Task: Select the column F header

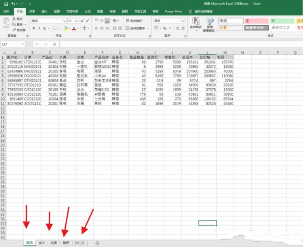Action: (102, 53)
